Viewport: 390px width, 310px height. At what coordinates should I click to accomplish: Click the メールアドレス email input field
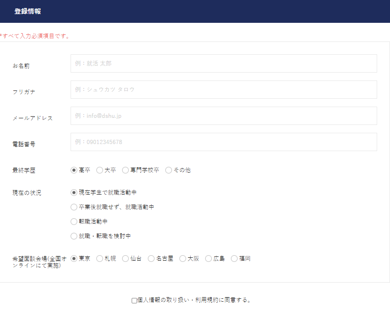pyautogui.click(x=223, y=116)
